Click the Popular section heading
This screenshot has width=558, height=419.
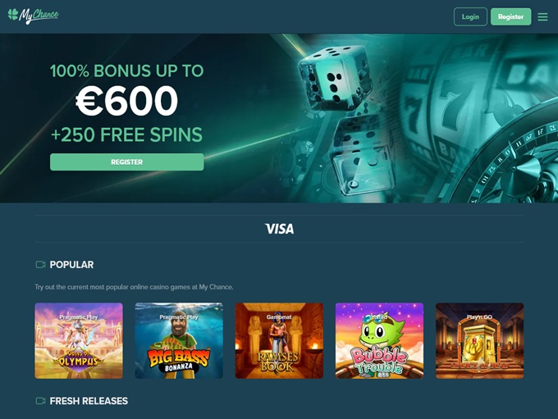(x=71, y=265)
